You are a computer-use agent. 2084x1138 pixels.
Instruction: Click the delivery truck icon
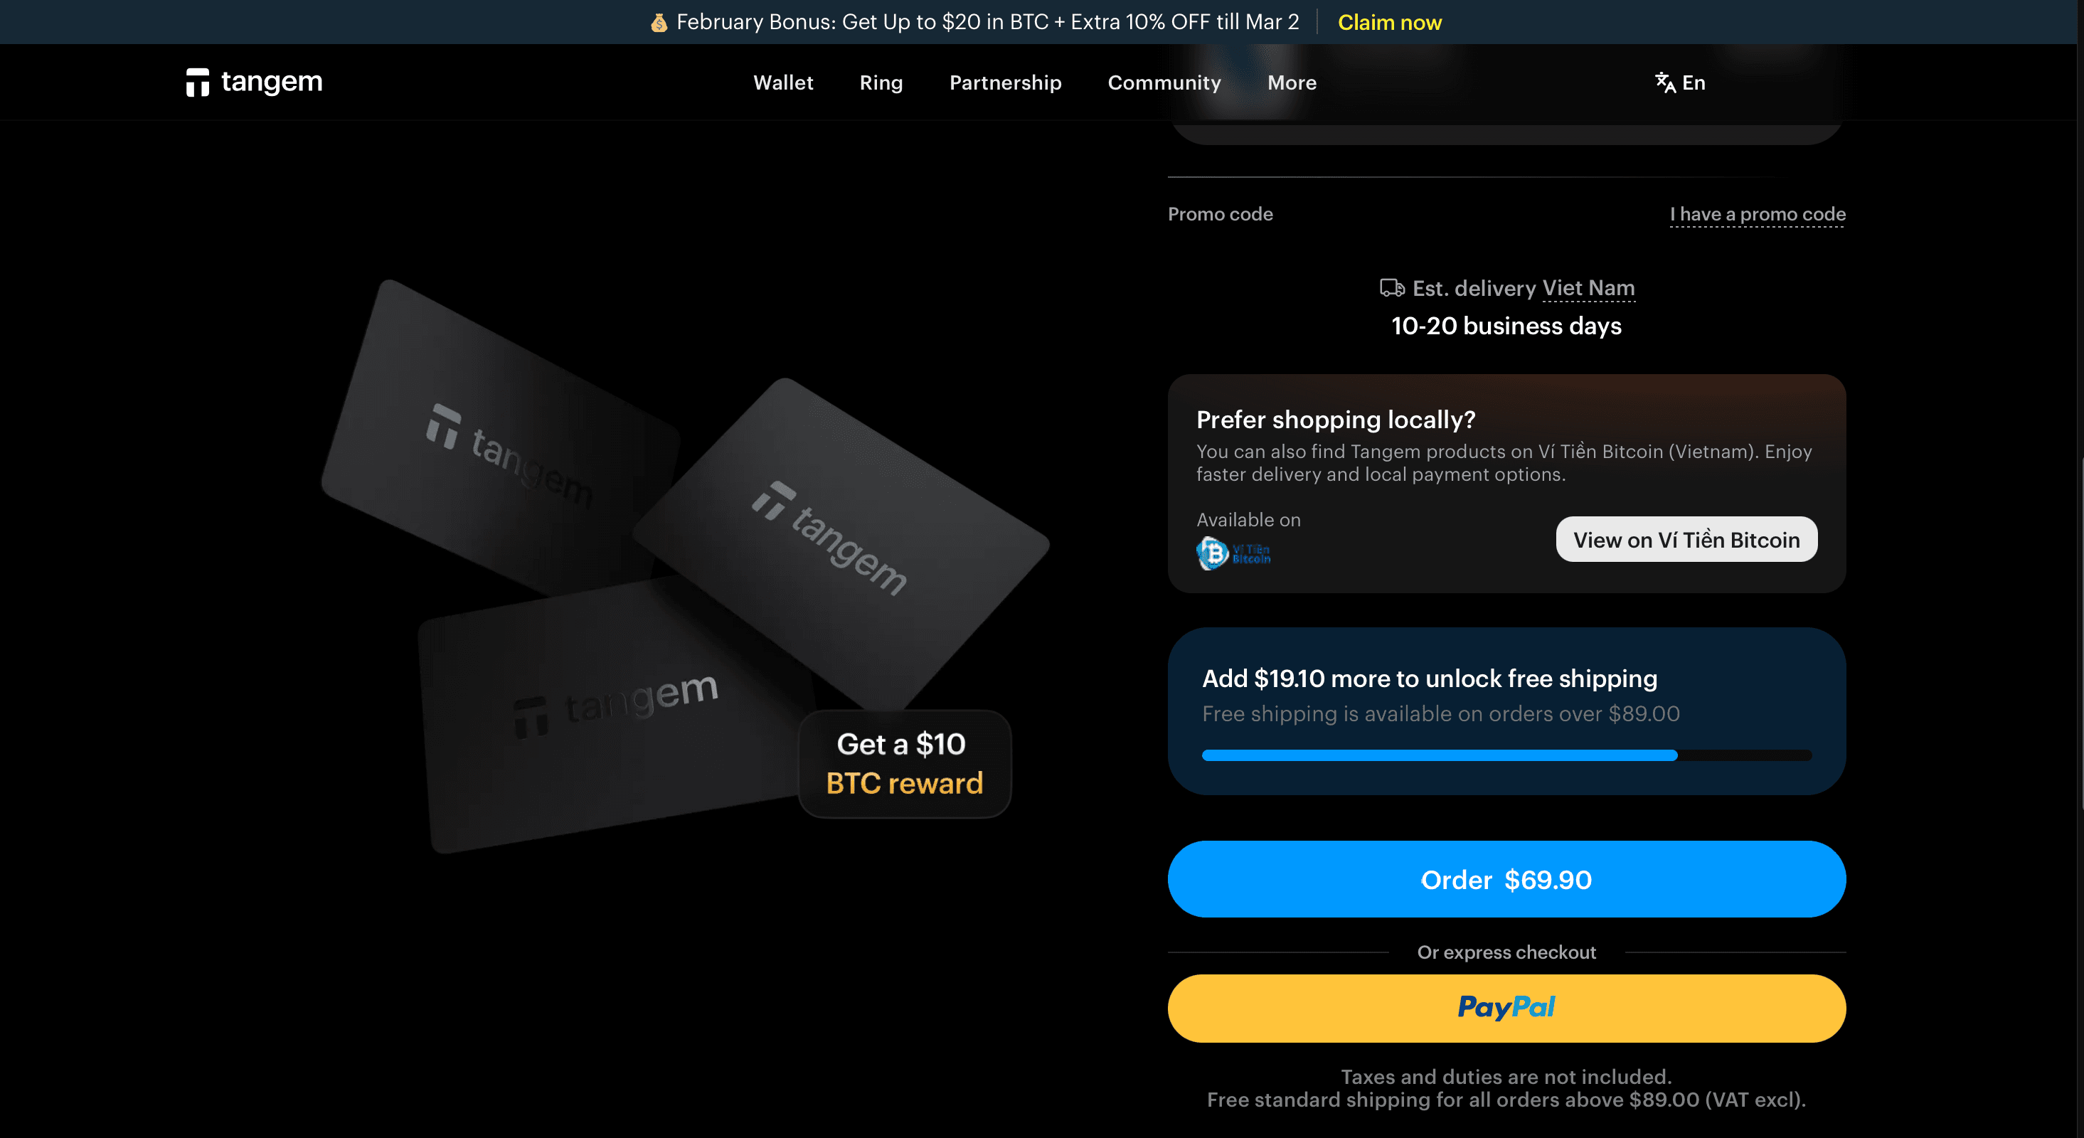[x=1391, y=288]
